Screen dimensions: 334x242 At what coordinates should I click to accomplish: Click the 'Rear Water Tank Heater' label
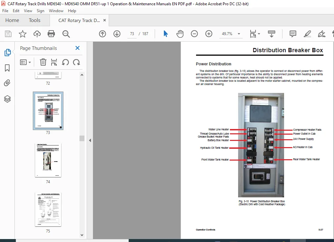point(306,159)
